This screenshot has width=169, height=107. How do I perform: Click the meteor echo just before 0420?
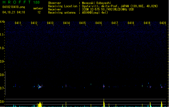click(x=162, y=87)
